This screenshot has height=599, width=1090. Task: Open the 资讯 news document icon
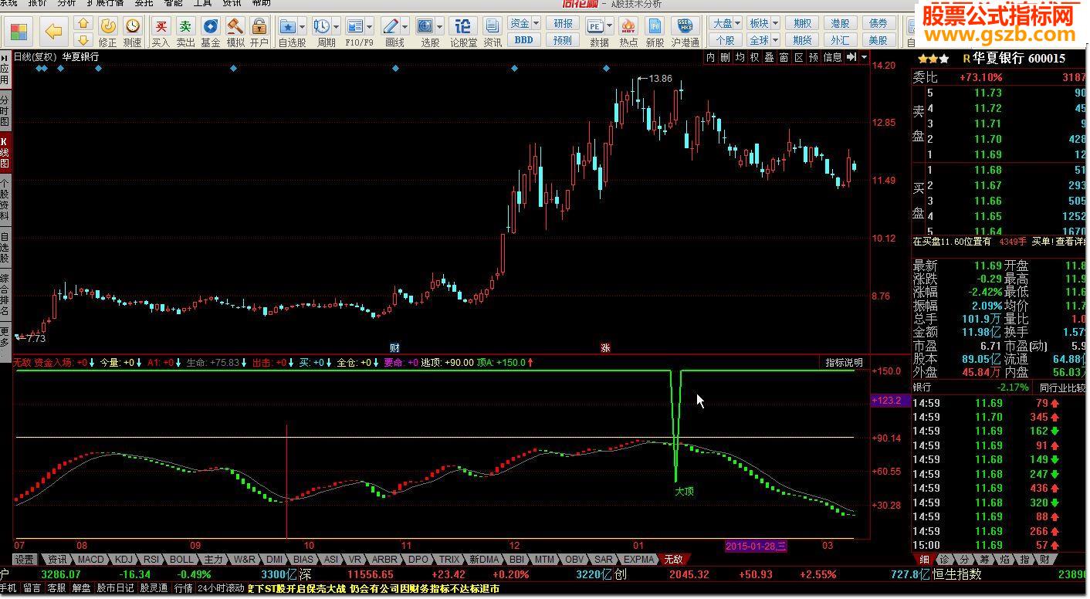(x=493, y=32)
